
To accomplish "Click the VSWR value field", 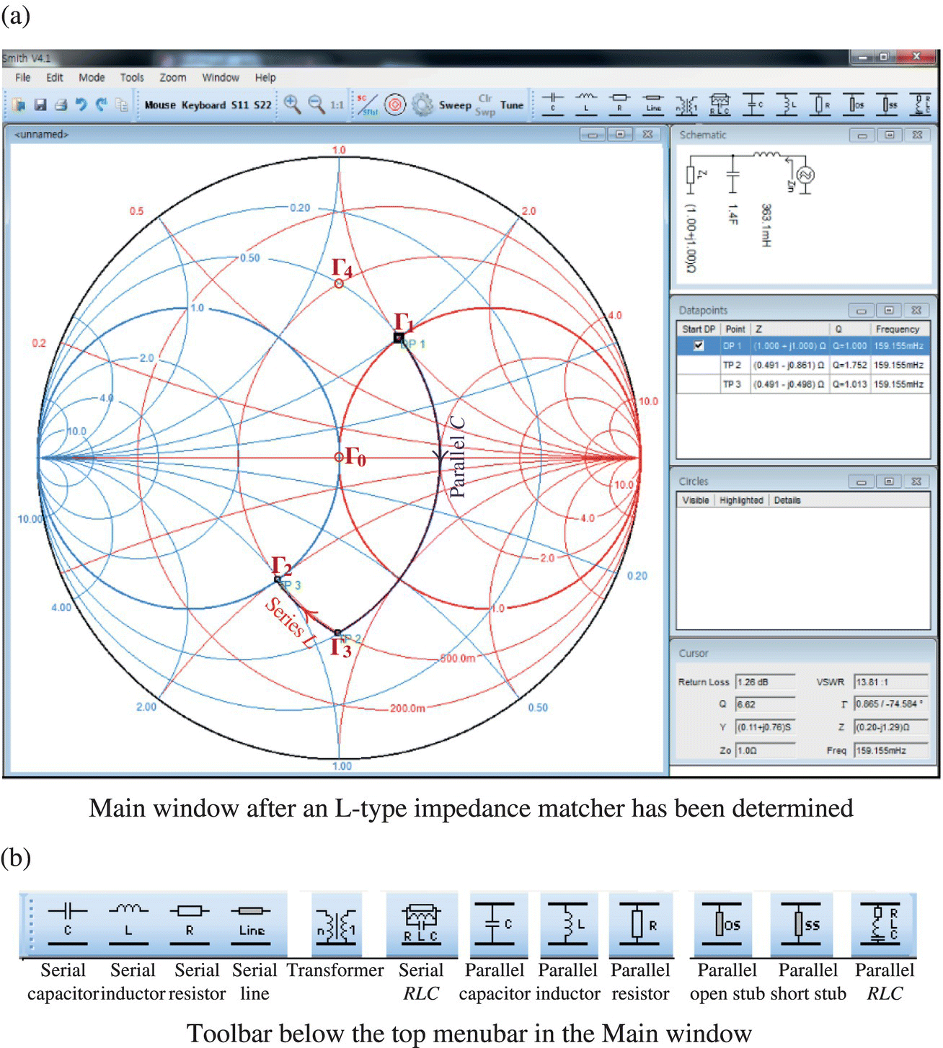I will (890, 682).
